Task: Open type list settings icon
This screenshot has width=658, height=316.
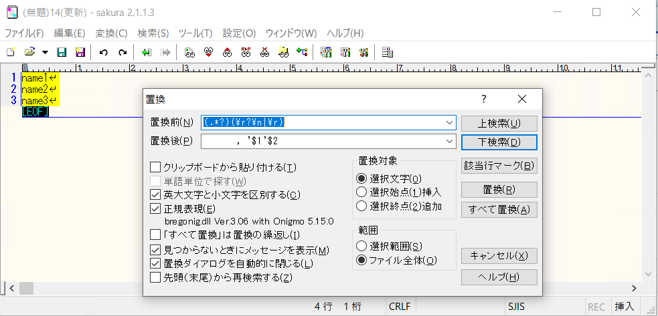Action: [326, 52]
